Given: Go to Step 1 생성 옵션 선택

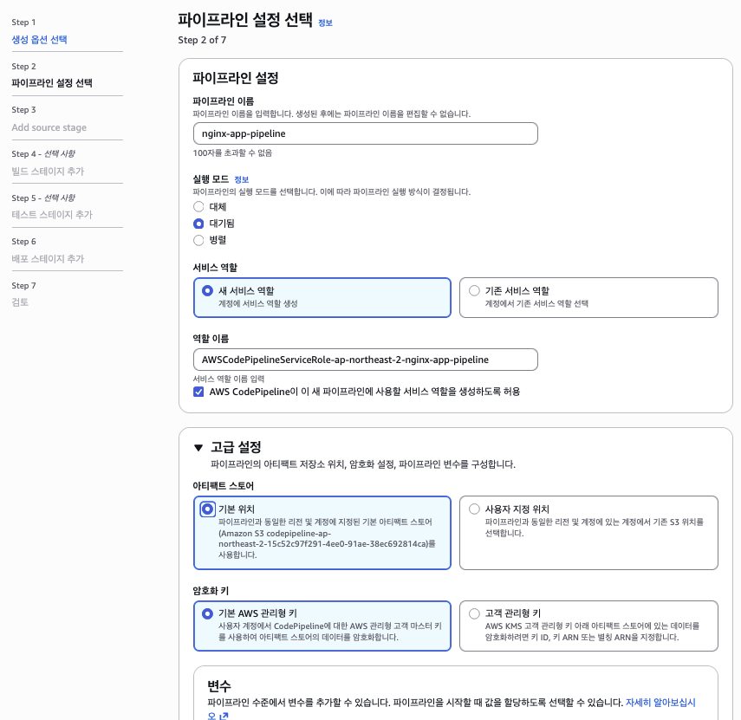Looking at the screenshot, I should coord(39,40).
